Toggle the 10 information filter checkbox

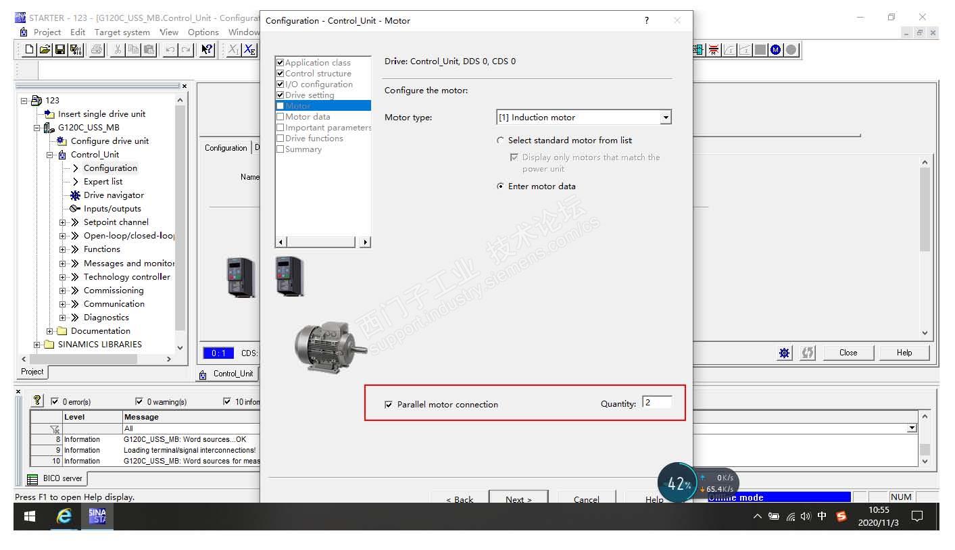pyautogui.click(x=227, y=401)
